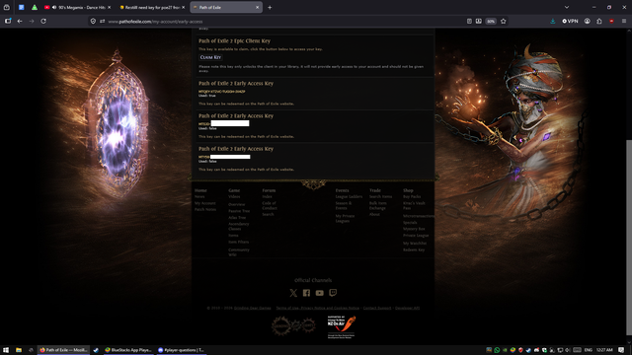The image size is (632, 355).
Task: Open the Grinding Gear Games logo
Action: click(x=293, y=326)
